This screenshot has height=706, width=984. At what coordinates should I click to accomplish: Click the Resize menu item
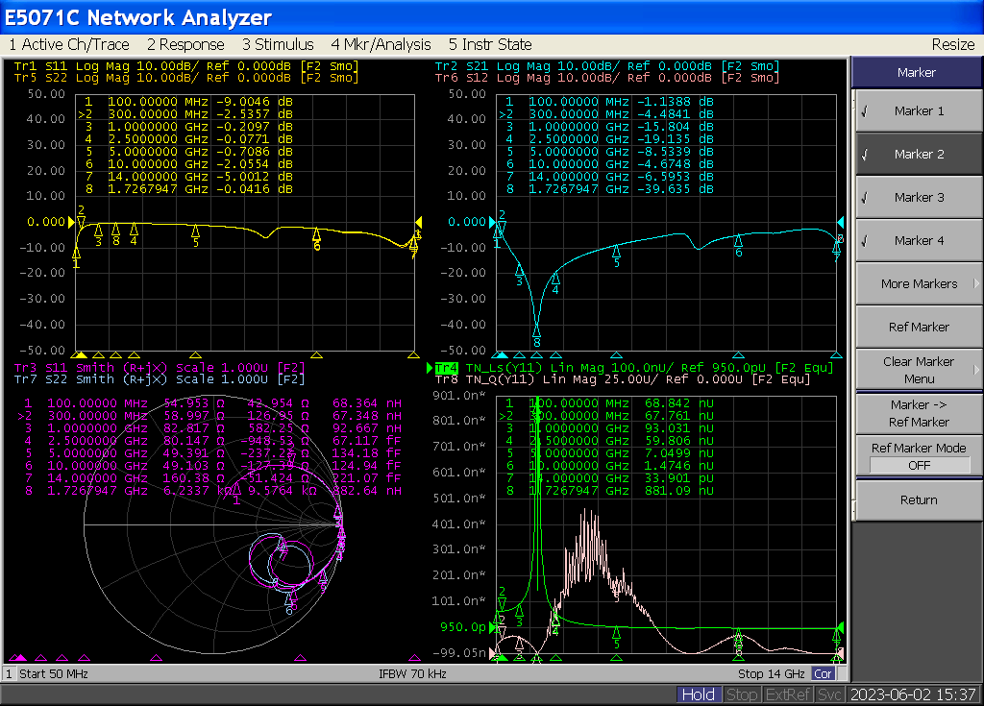952,44
